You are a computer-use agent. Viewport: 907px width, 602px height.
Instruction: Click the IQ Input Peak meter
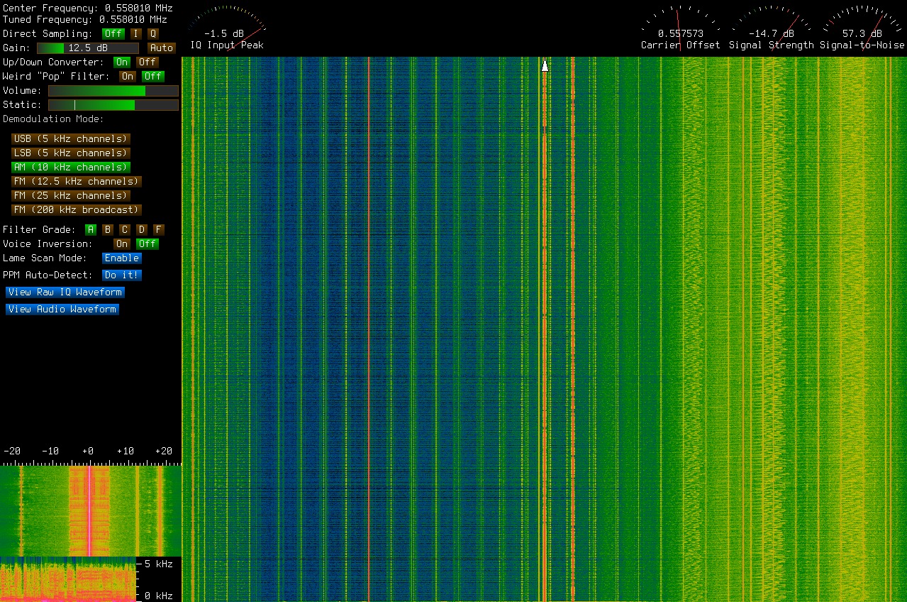(x=226, y=27)
